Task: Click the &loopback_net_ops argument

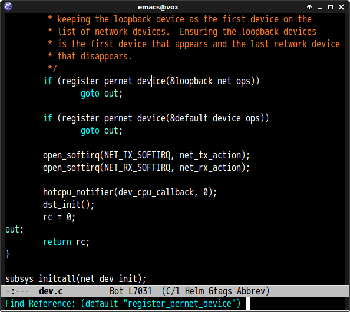Action: coord(210,81)
